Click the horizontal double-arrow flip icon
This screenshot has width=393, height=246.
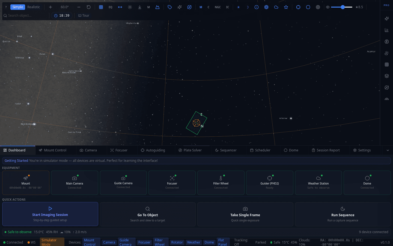click(120, 7)
